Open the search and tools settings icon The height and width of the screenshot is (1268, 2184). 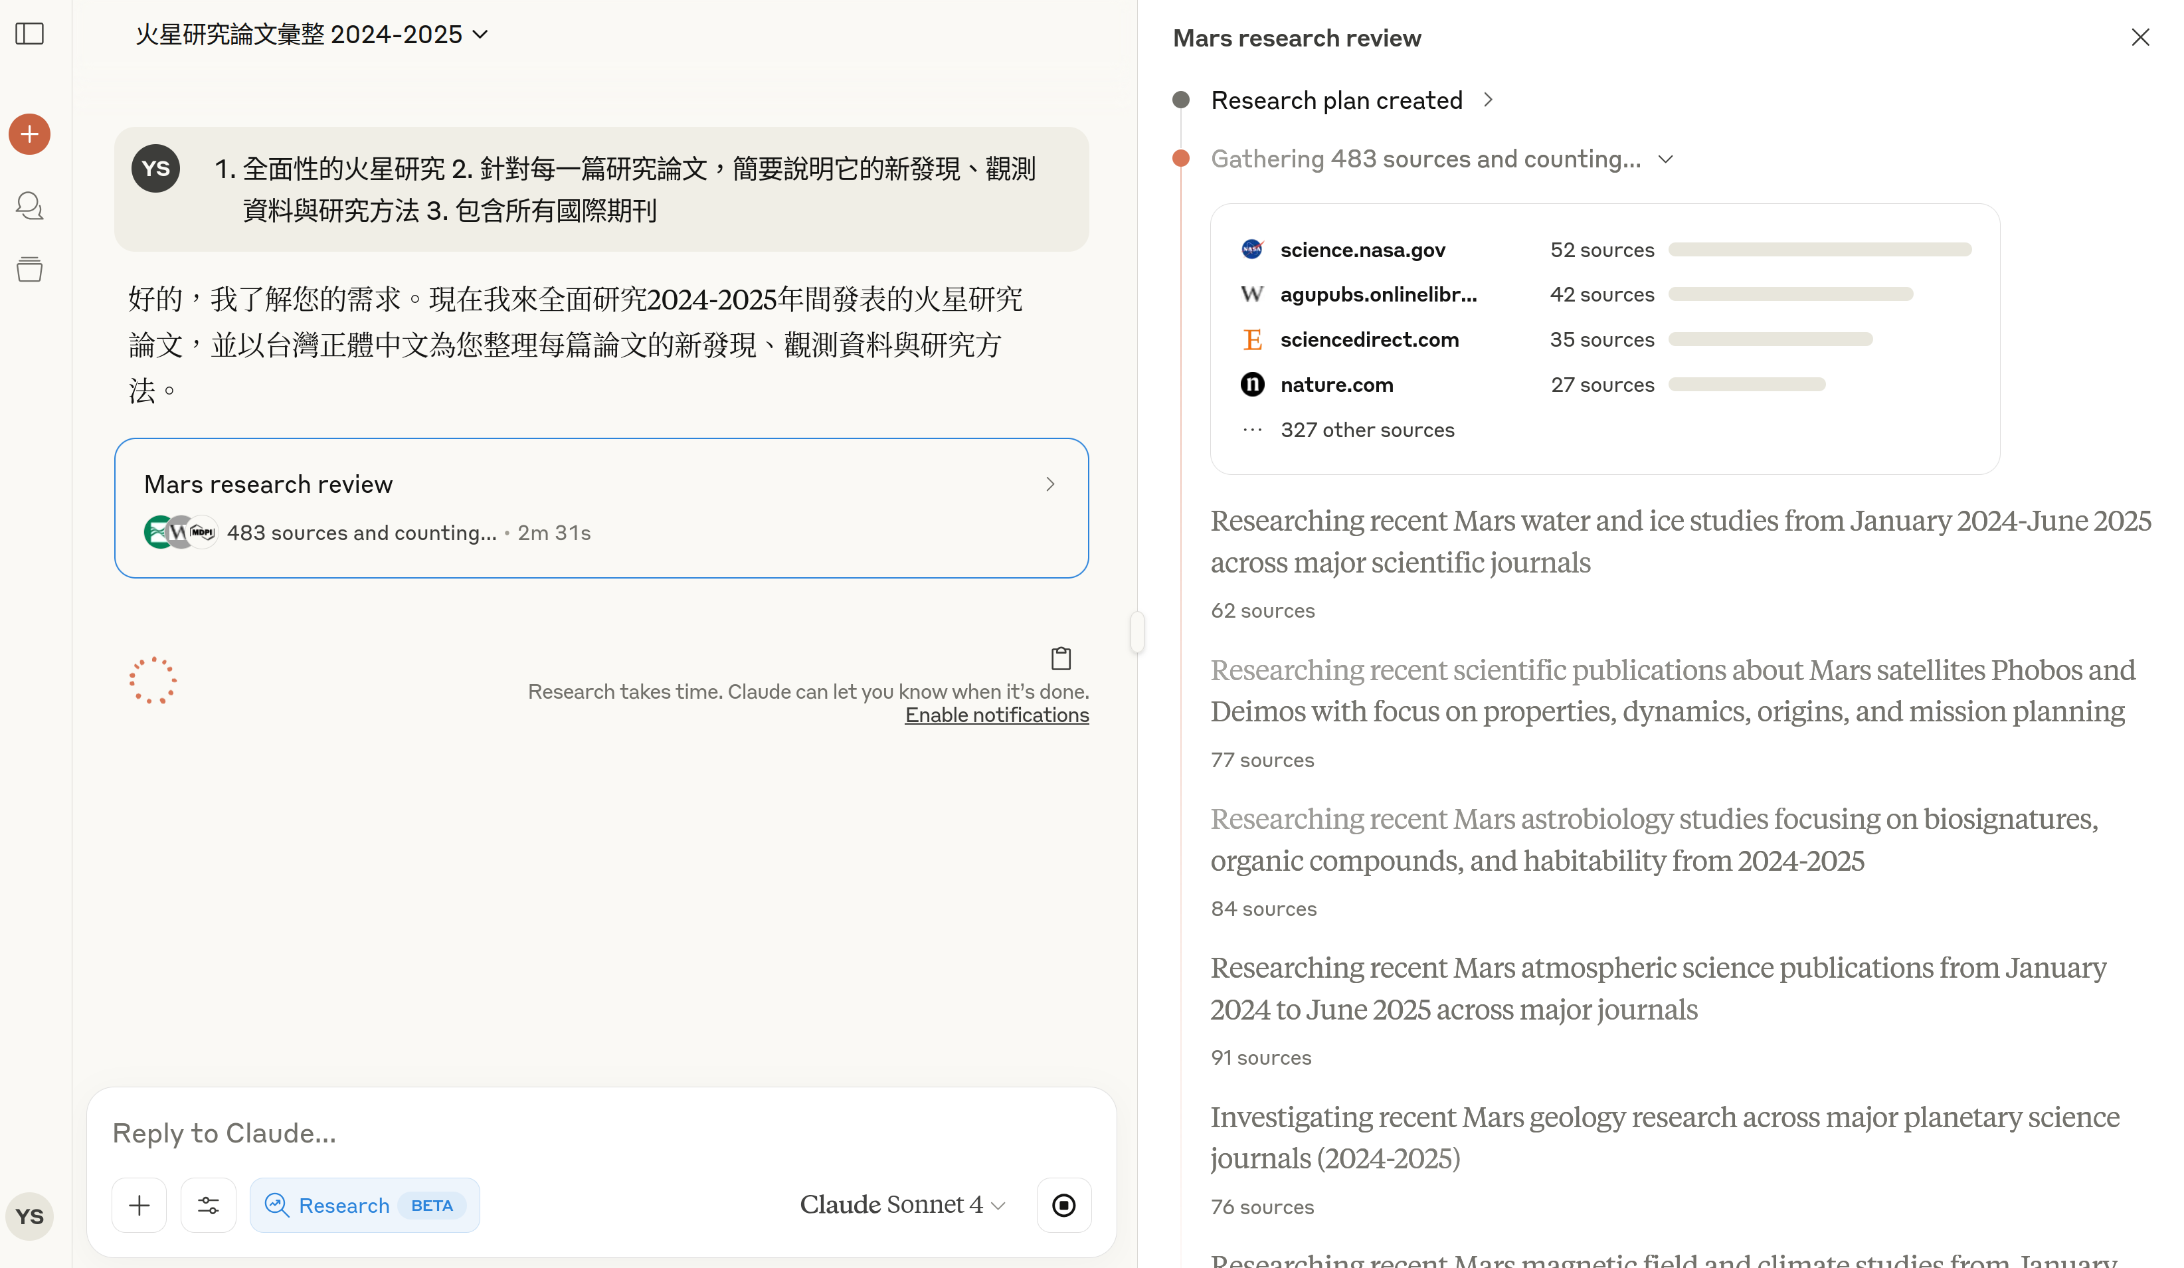click(x=208, y=1205)
